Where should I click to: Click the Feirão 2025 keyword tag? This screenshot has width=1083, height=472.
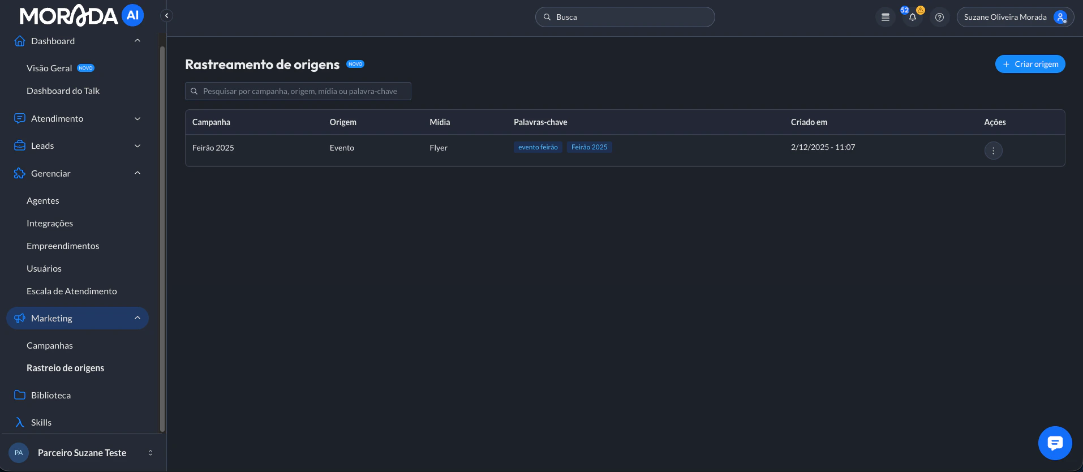point(589,147)
